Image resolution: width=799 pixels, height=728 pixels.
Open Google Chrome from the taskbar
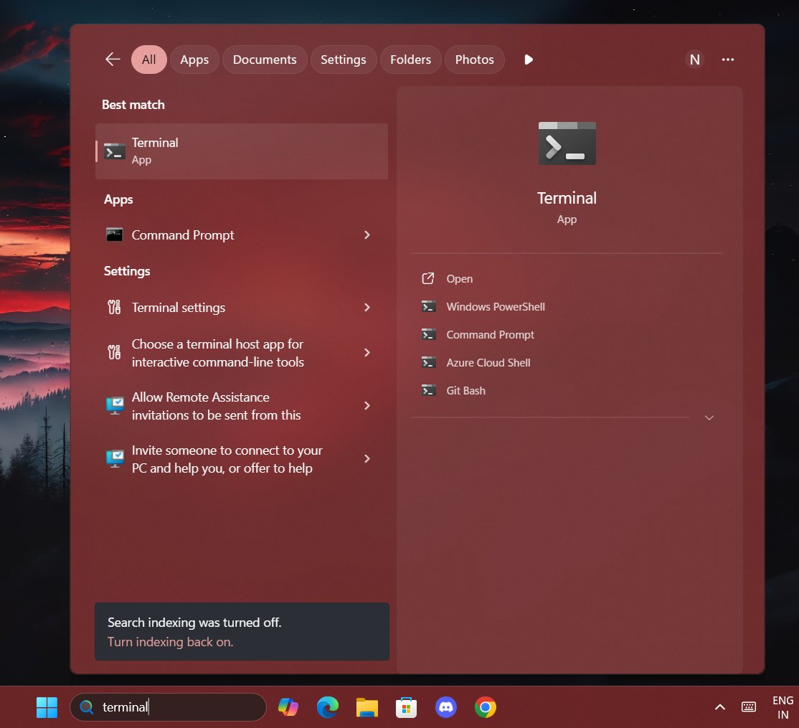coord(485,707)
